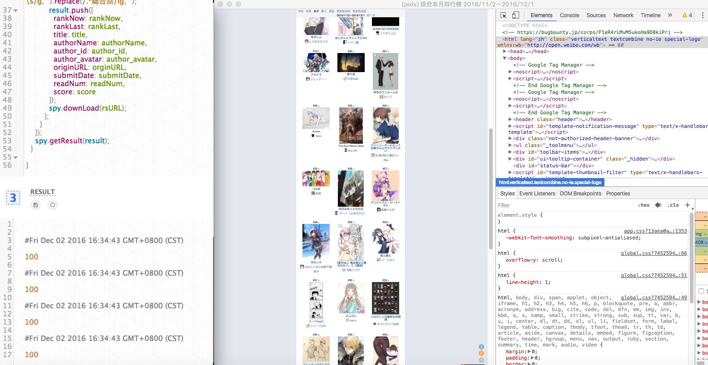Switch to the Timeline tab
Image resolution: width=708 pixels, height=365 pixels.
click(x=650, y=15)
